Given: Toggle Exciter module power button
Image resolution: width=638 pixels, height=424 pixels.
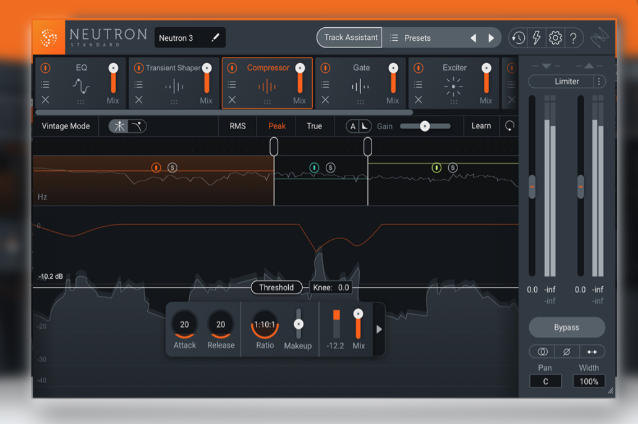Looking at the screenshot, I should tap(419, 68).
